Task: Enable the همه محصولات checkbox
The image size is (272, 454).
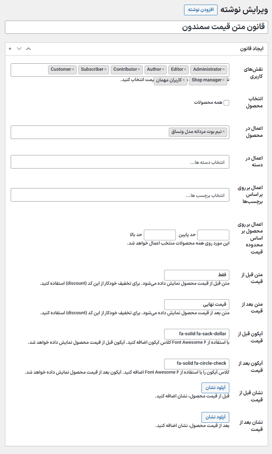Action: pos(226,103)
